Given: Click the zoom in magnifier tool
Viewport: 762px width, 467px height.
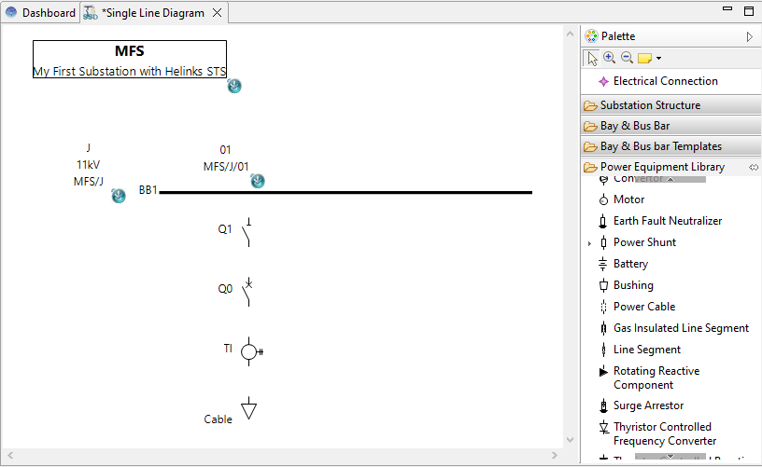Looking at the screenshot, I should (x=610, y=58).
